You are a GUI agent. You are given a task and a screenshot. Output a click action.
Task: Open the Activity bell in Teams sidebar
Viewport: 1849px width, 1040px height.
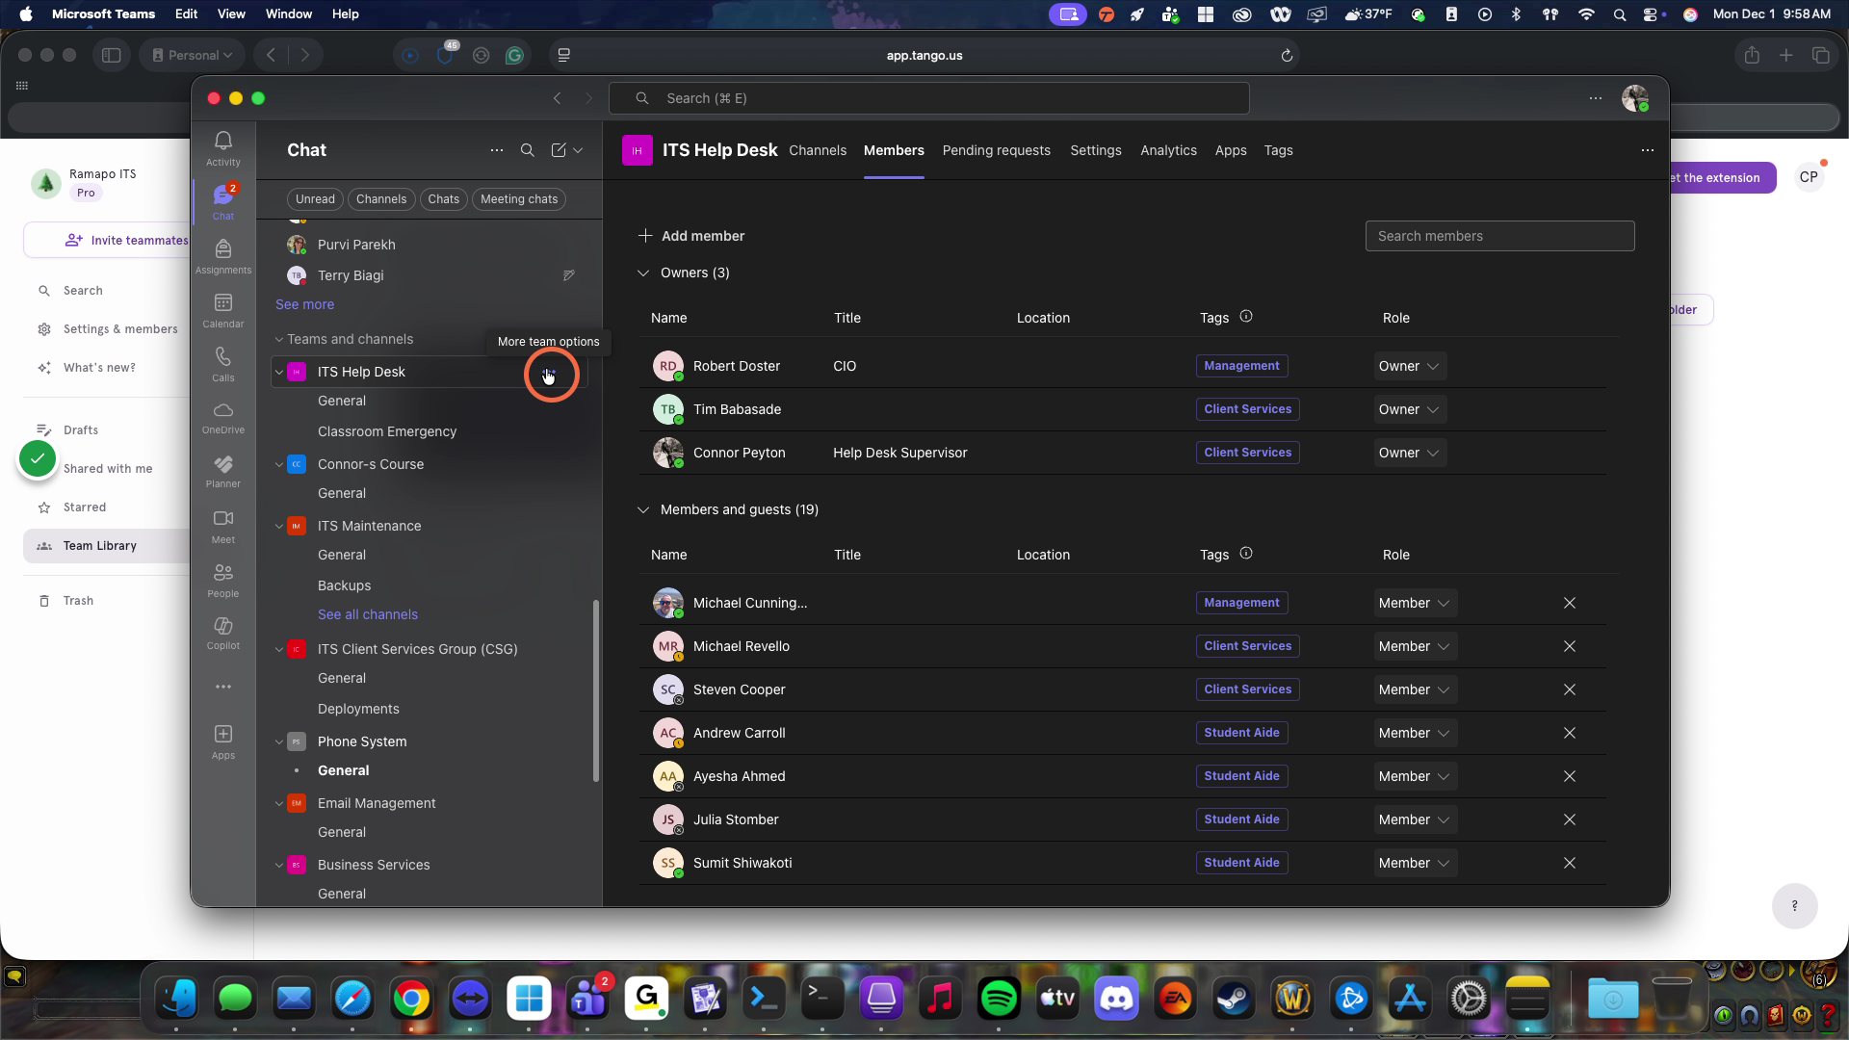[x=222, y=148]
